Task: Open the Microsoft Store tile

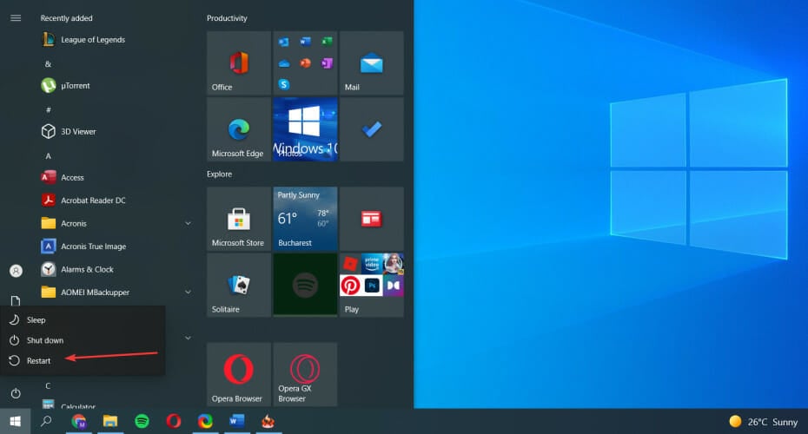Action: (x=239, y=219)
